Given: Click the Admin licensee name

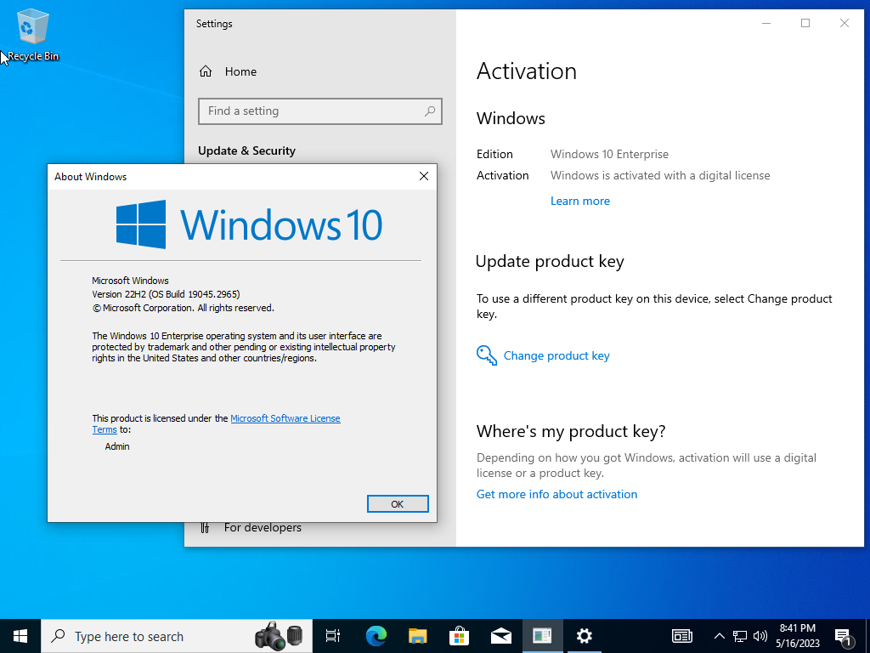Looking at the screenshot, I should tap(117, 446).
